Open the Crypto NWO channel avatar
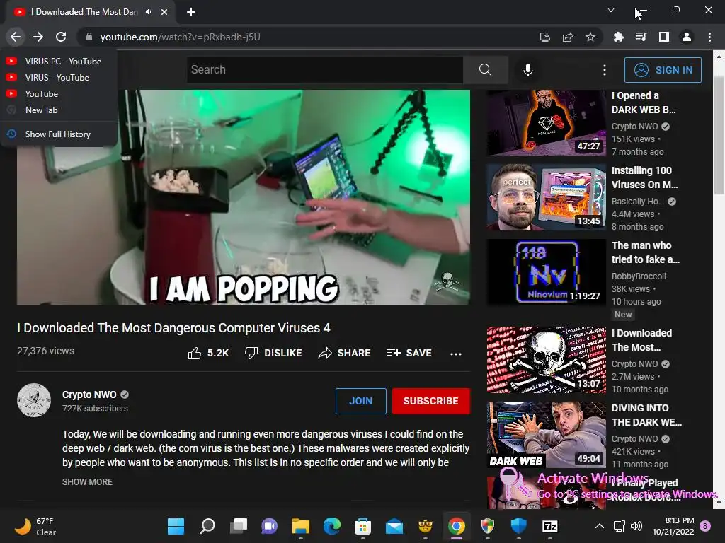 34,400
